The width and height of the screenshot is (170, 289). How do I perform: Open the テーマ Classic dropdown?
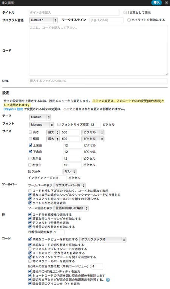40,117
